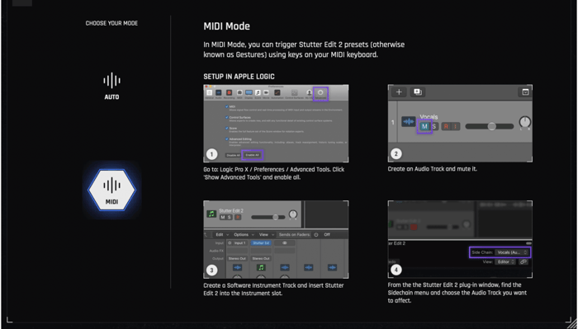Click the plus add-track button in step 2 image
Screen dimensions: 578x329
click(x=399, y=92)
